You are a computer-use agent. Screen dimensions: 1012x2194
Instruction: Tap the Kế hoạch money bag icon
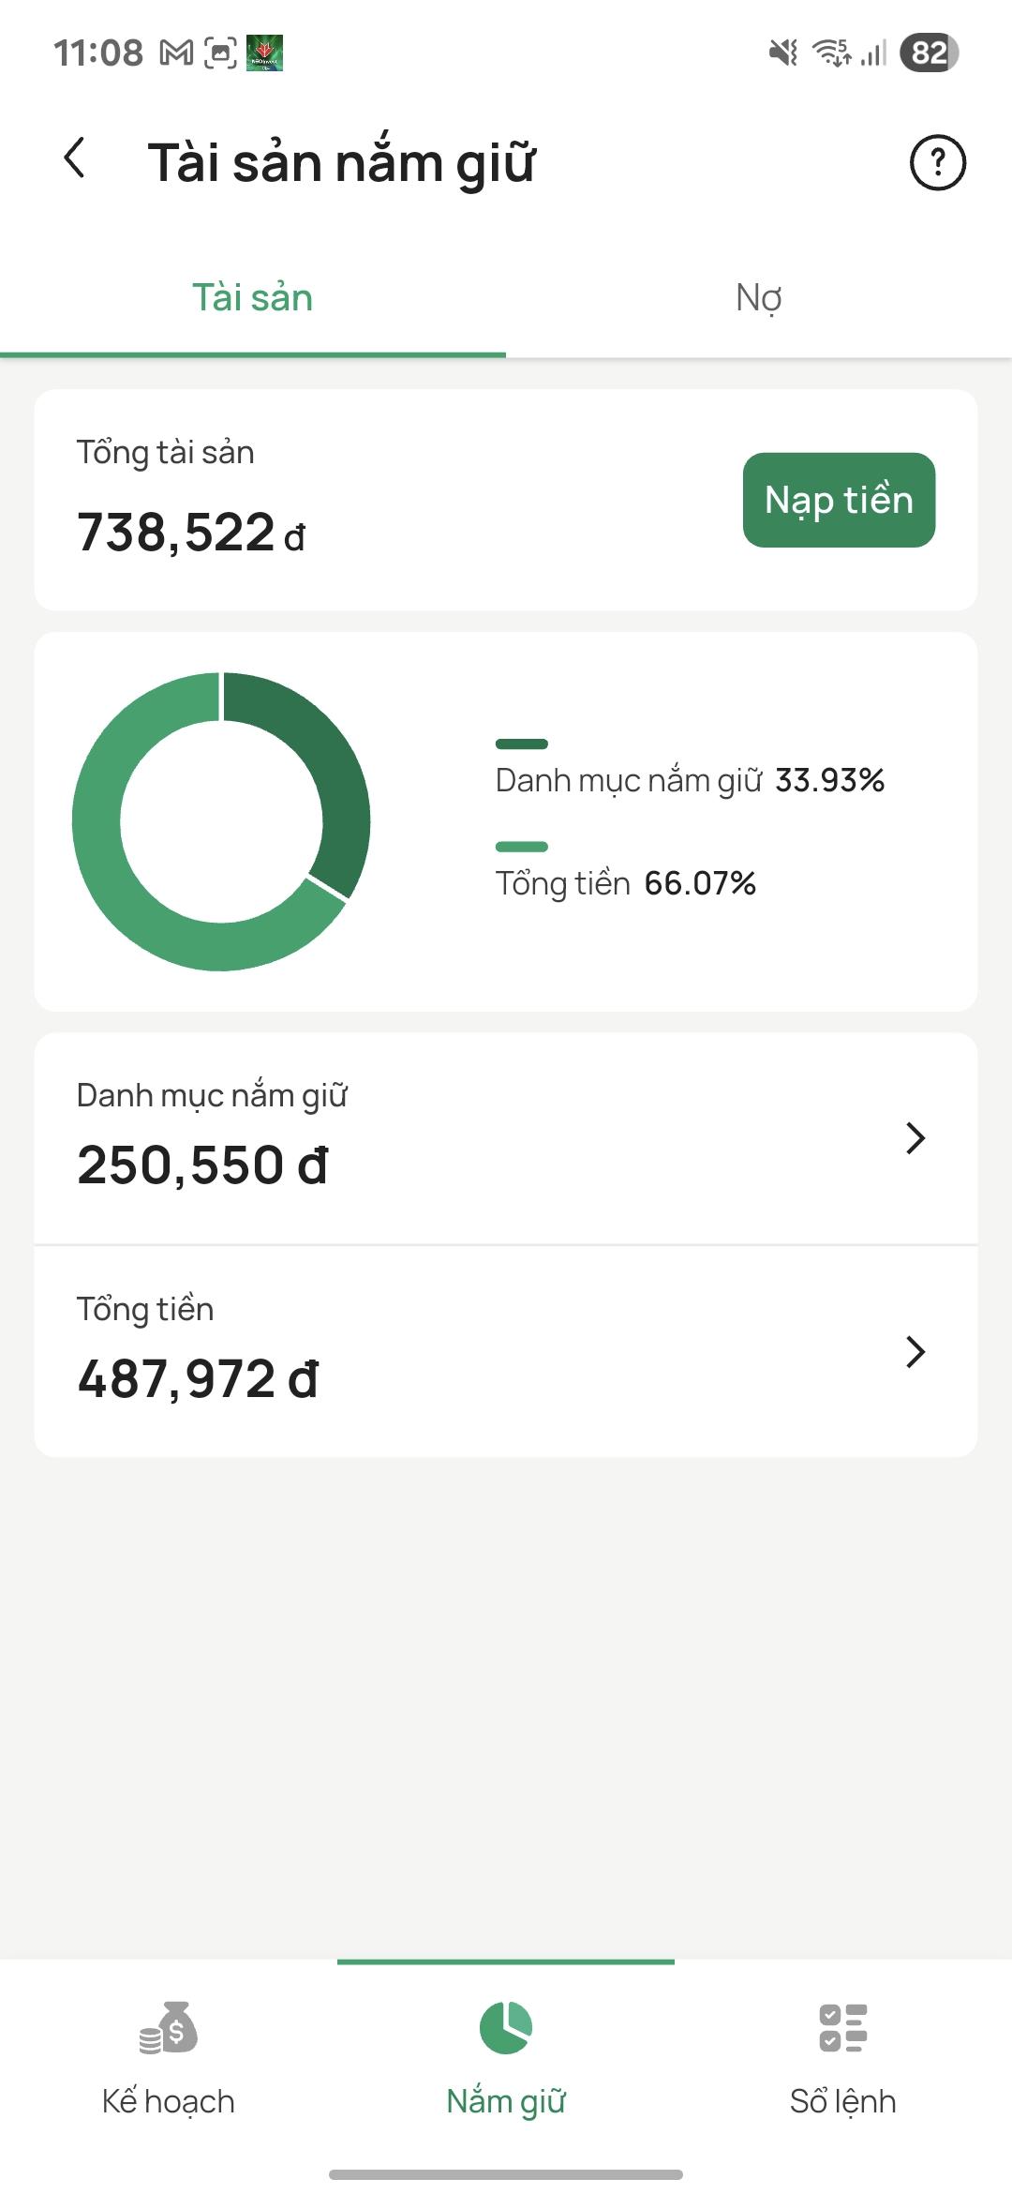[169, 2027]
